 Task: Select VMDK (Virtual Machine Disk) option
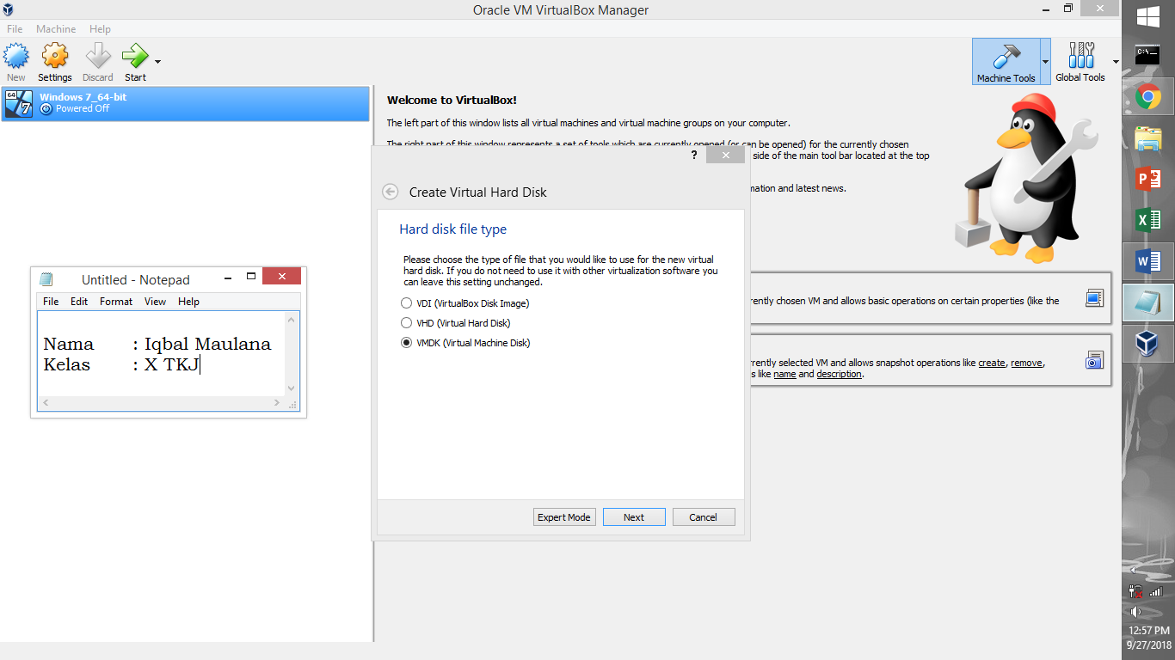[x=465, y=343]
